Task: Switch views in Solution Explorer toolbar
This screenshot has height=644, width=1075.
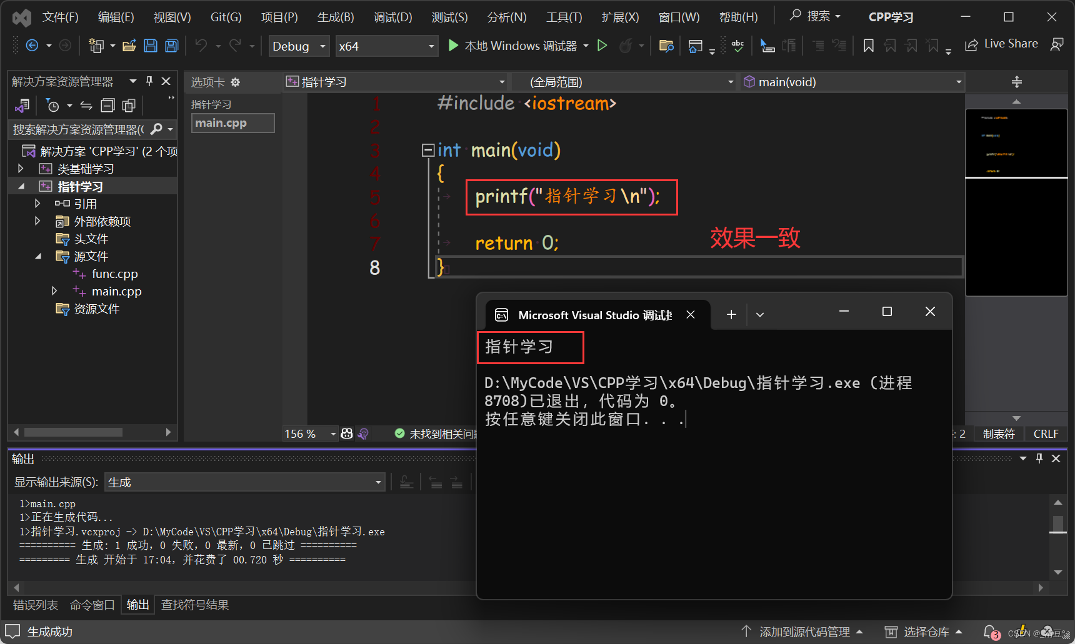Action: (x=22, y=106)
